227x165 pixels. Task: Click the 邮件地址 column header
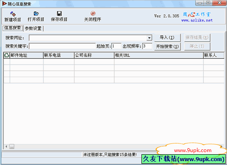pos(27,55)
